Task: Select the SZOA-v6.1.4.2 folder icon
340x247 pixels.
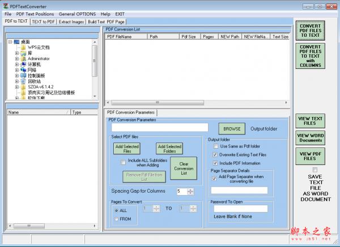Action: [x=23, y=86]
